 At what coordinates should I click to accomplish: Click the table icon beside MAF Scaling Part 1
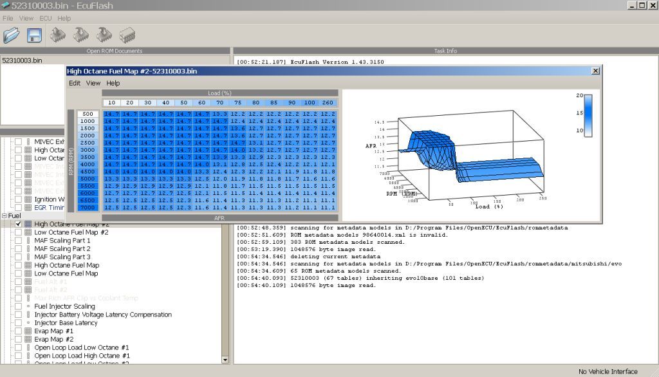click(28, 241)
